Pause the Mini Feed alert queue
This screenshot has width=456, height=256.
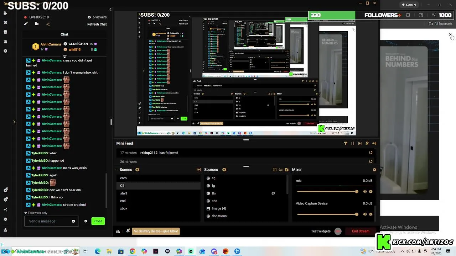(353, 143)
